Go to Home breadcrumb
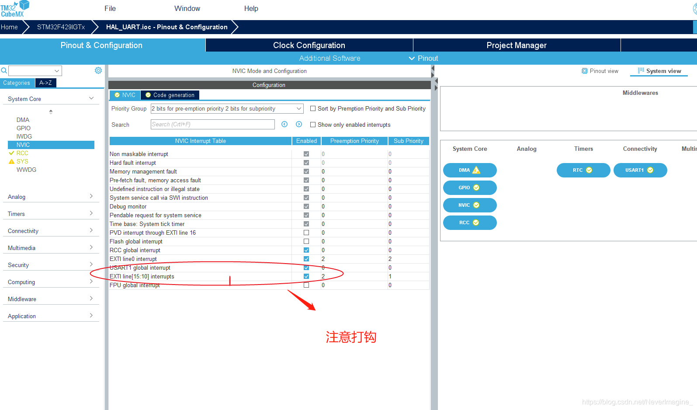This screenshot has width=697, height=410. coord(9,27)
